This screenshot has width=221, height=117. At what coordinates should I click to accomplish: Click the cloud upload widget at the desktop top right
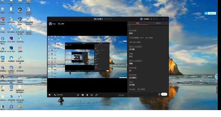pyautogui.click(x=210, y=13)
